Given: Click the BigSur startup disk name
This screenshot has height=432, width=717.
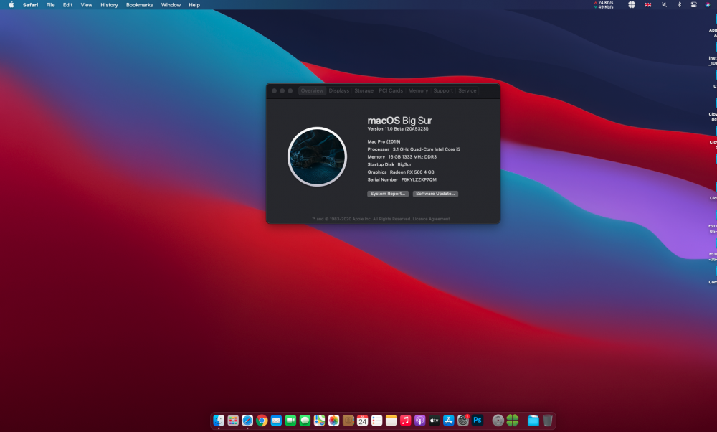Looking at the screenshot, I should point(404,164).
